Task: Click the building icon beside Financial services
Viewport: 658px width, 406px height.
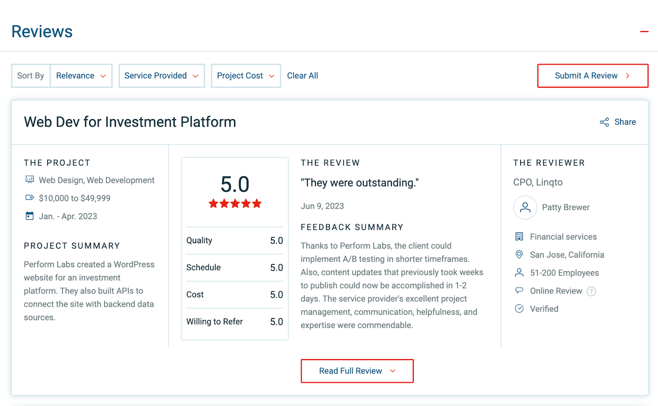Action: tap(519, 237)
